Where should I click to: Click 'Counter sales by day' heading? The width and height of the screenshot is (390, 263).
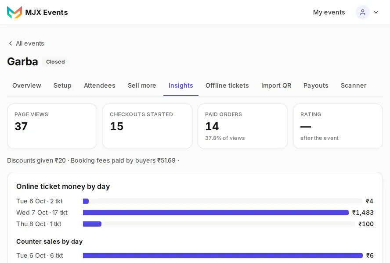coord(49,242)
